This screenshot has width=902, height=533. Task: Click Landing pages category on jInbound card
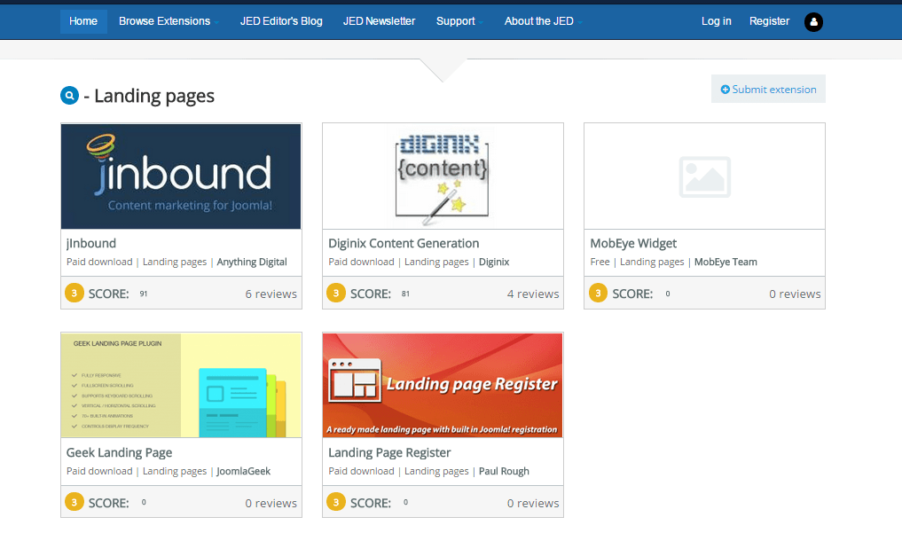(x=175, y=262)
